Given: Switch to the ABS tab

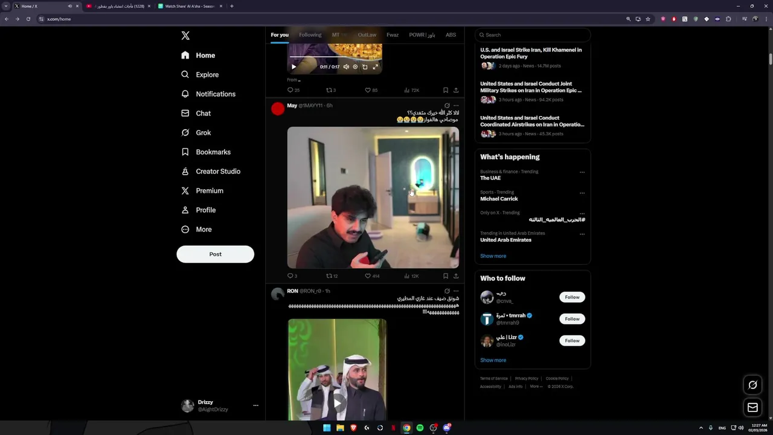Looking at the screenshot, I should pos(451,34).
